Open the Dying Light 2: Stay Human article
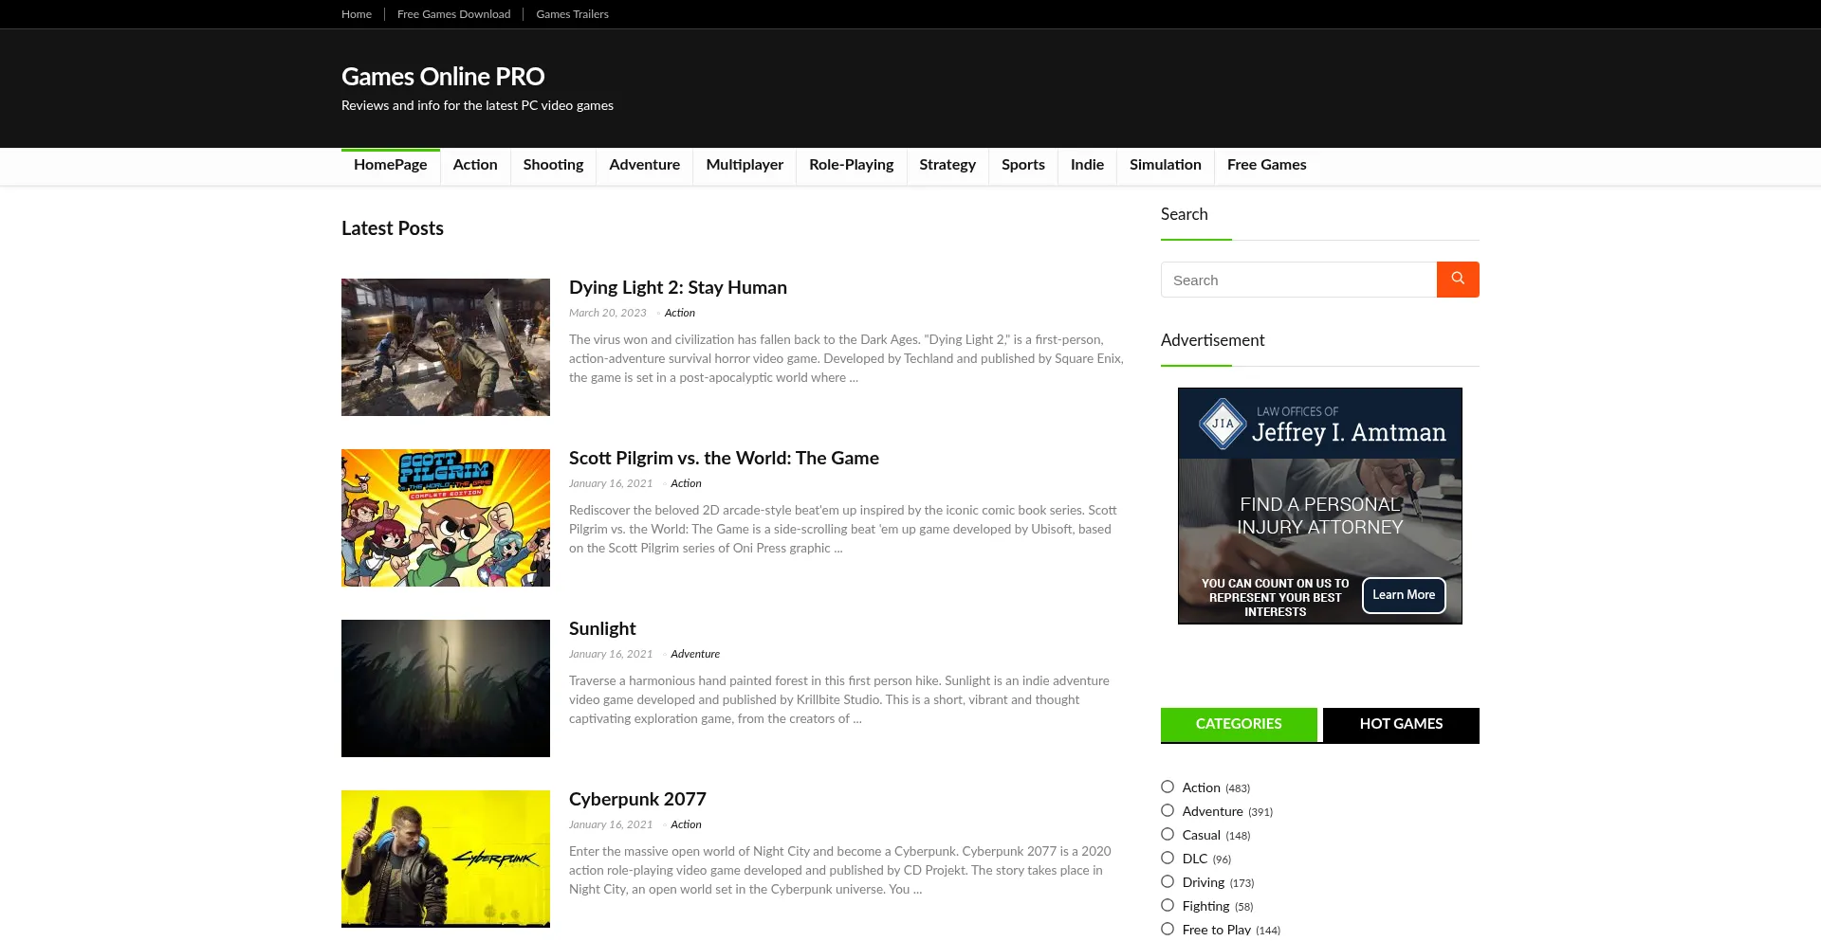The width and height of the screenshot is (1821, 941). (677, 287)
